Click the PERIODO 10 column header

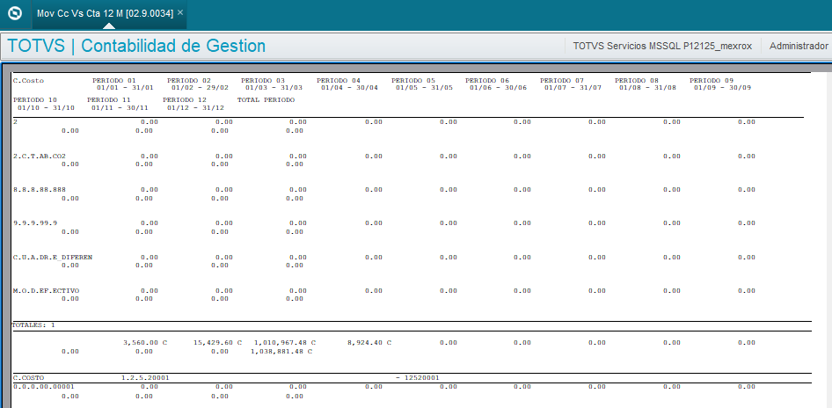(x=35, y=99)
